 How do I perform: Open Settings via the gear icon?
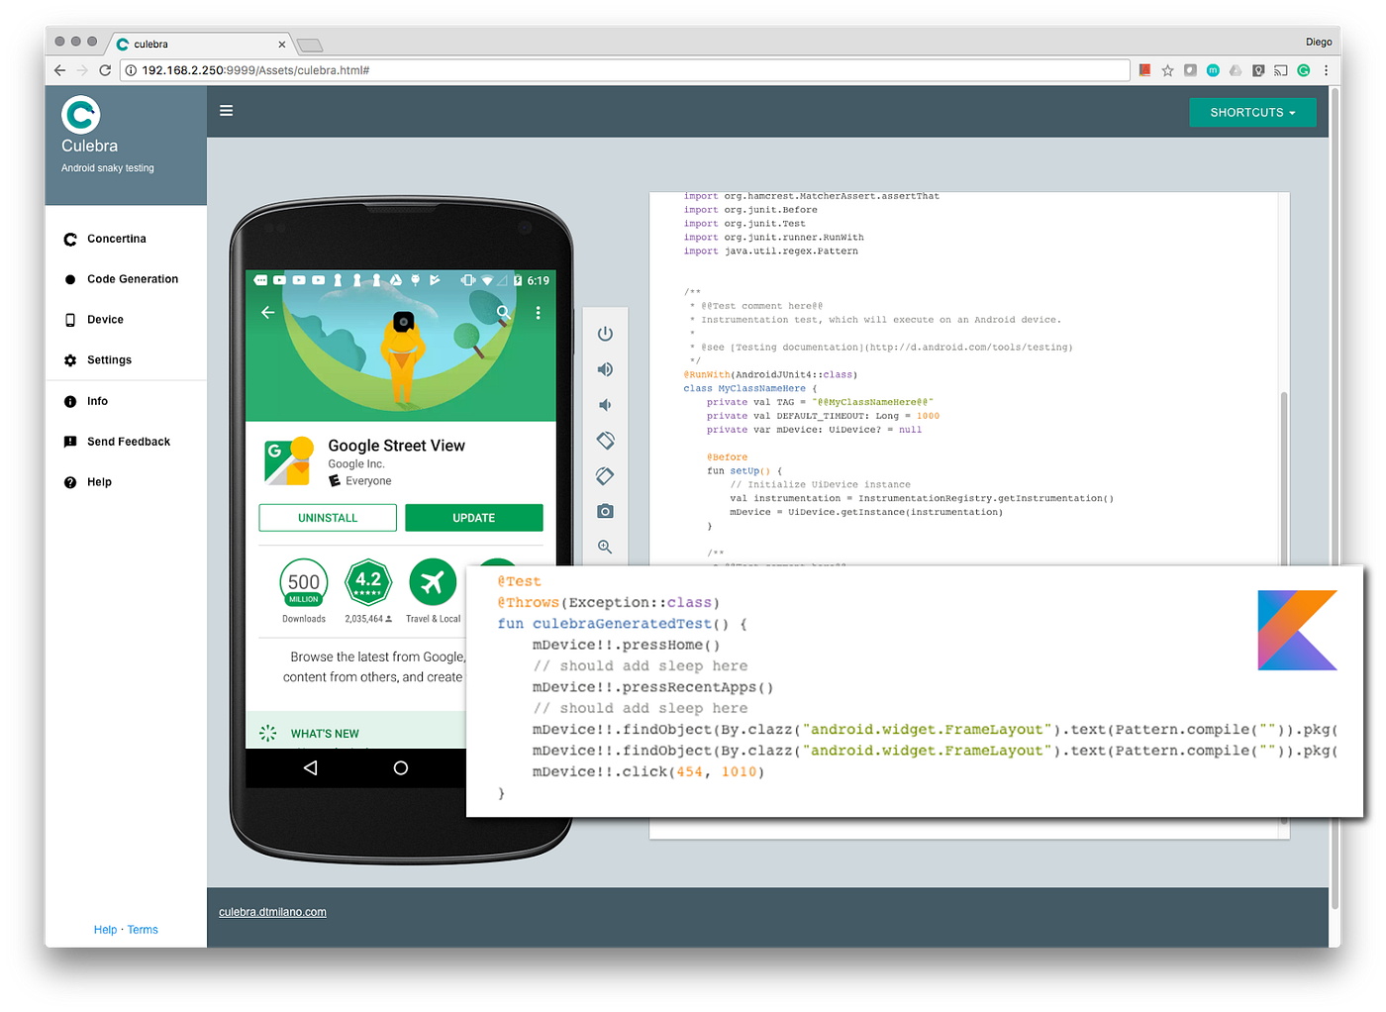[x=70, y=359]
